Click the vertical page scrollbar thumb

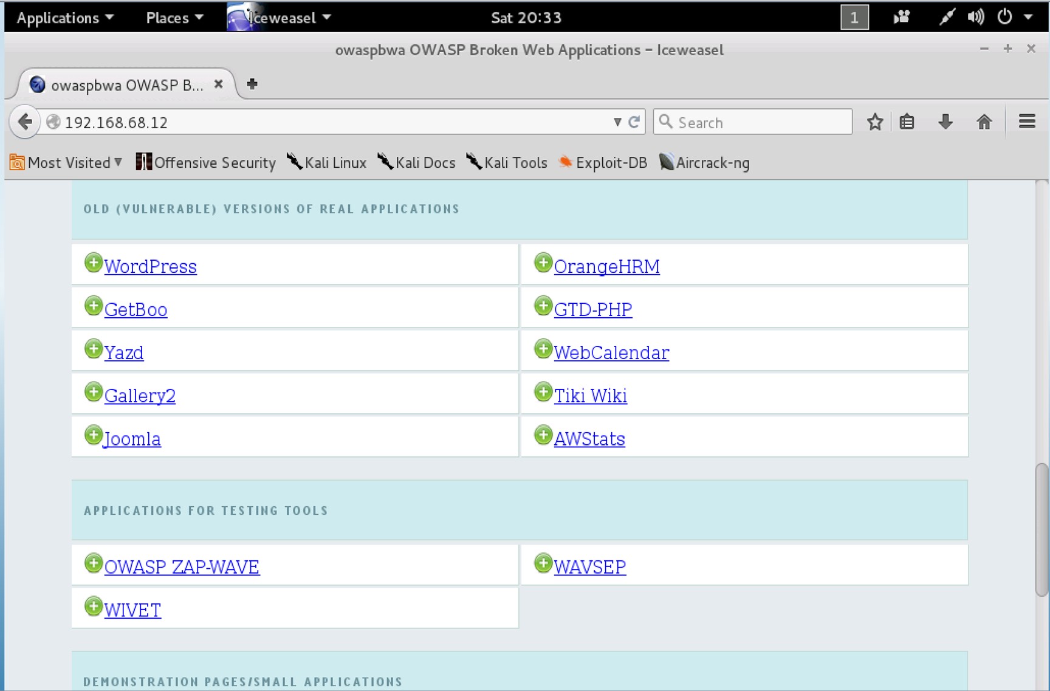[1041, 529]
